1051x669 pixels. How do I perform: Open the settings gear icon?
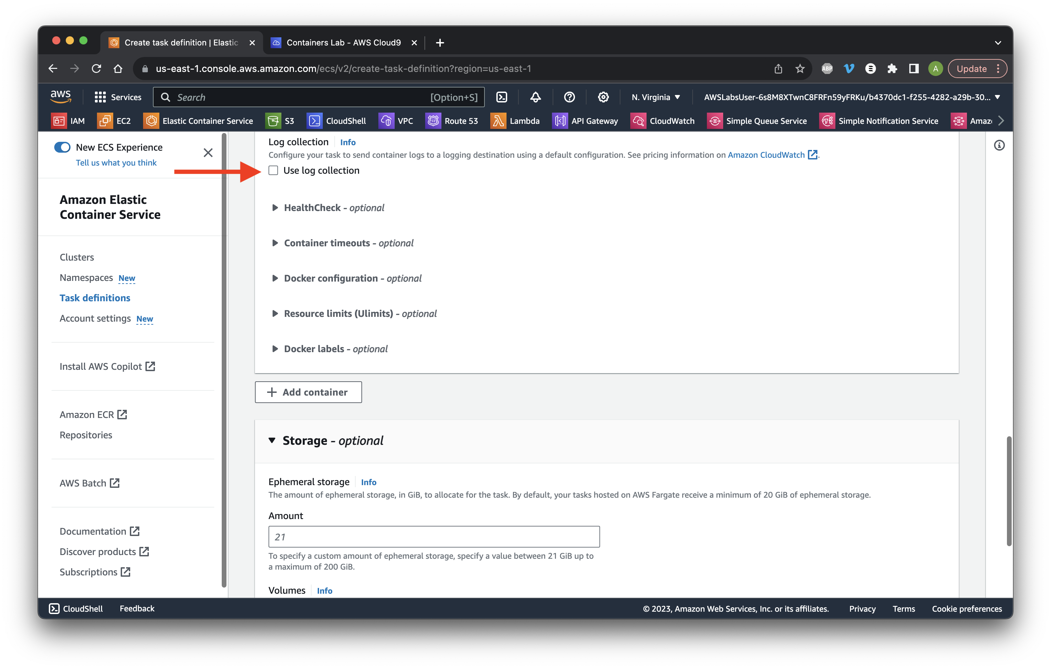coord(603,97)
